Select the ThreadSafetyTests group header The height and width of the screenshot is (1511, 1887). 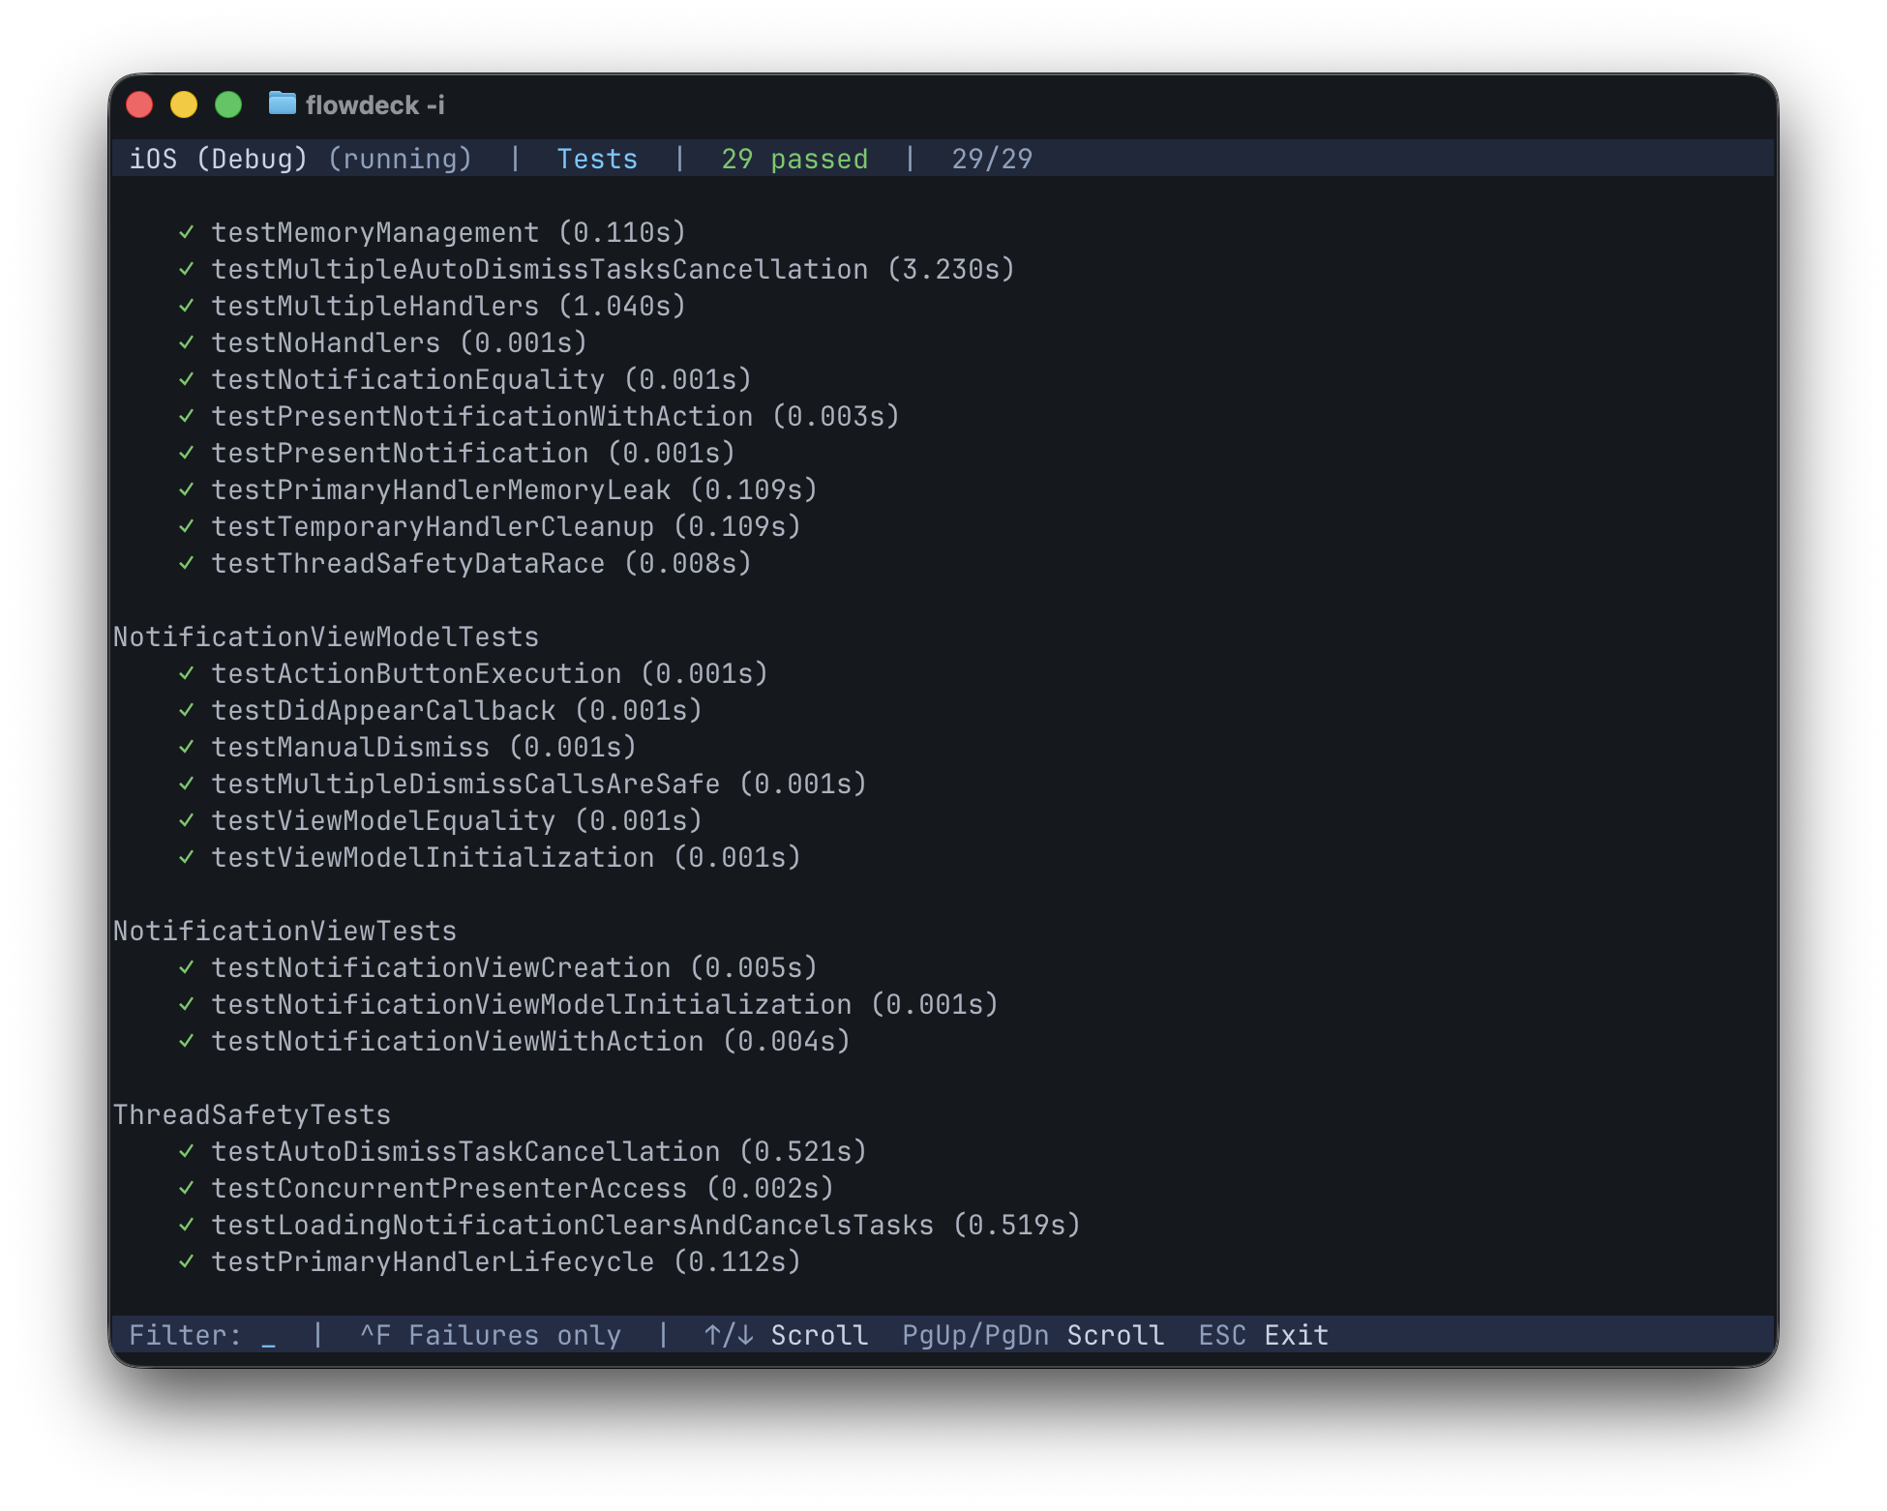[253, 1114]
